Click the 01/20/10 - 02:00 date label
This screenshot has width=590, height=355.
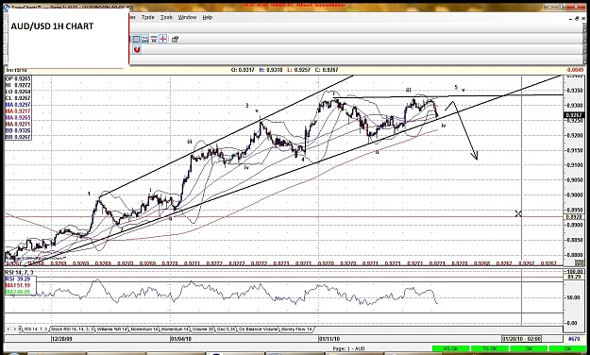pos(522,339)
